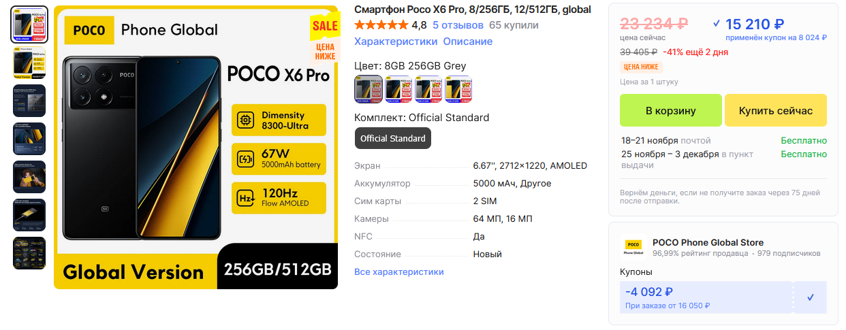Open the POCO Phone Global Store logo
Viewport: 846px width, 330px height.
[x=633, y=247]
